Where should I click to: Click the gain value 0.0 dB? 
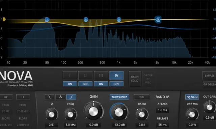93,125
